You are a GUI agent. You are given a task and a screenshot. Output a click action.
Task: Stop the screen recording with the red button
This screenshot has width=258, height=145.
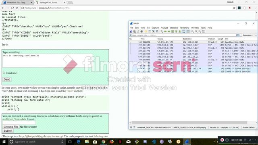222,140
